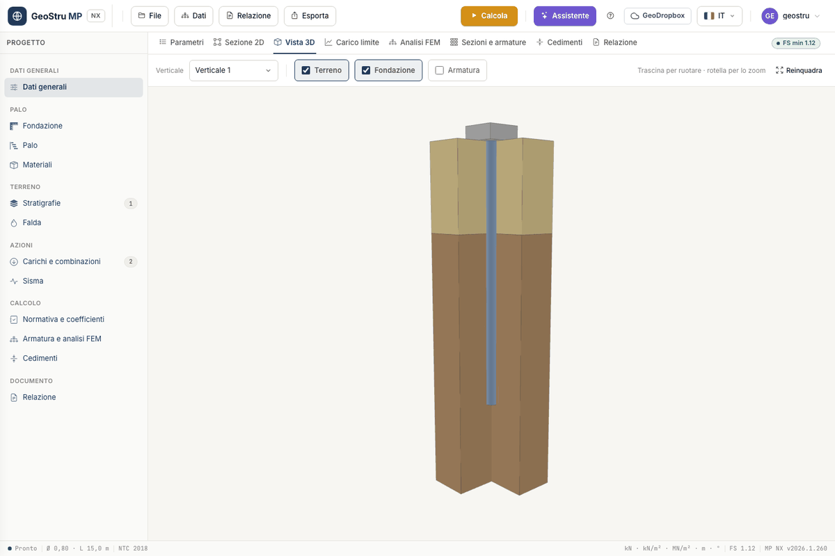
Task: Click the Materiali cube icon
Action: (x=14, y=165)
